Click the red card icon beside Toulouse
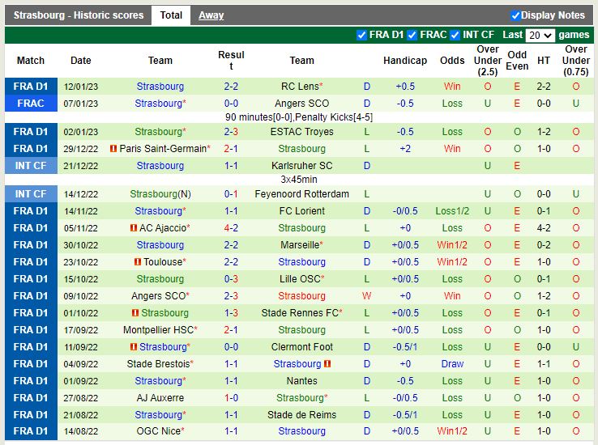598x445 pixels. pyautogui.click(x=138, y=262)
